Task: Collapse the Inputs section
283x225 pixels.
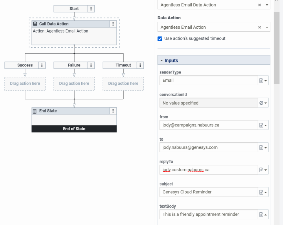Action: [161, 60]
